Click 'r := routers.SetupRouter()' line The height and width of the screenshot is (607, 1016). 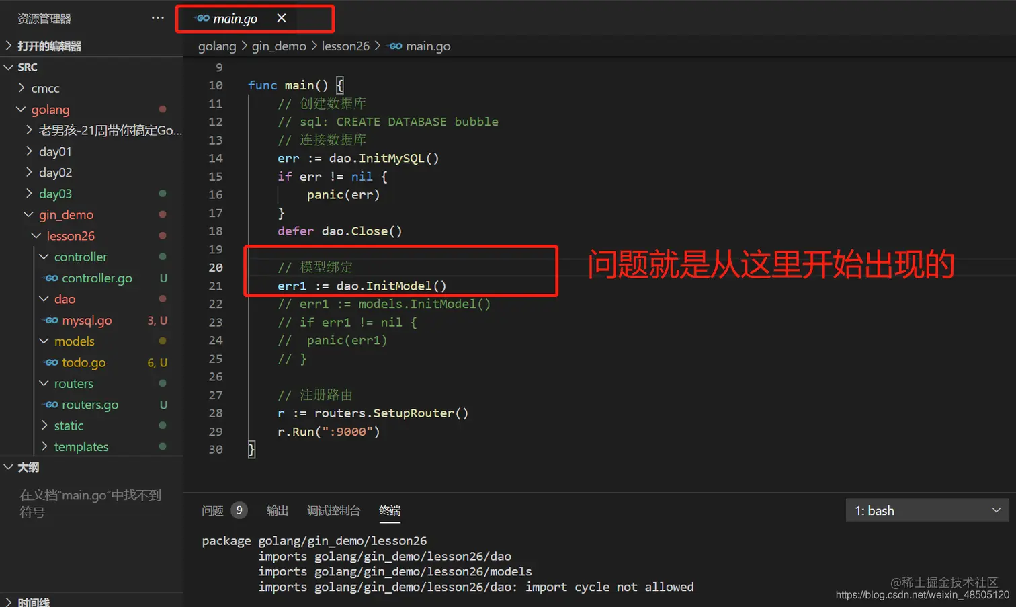click(373, 413)
